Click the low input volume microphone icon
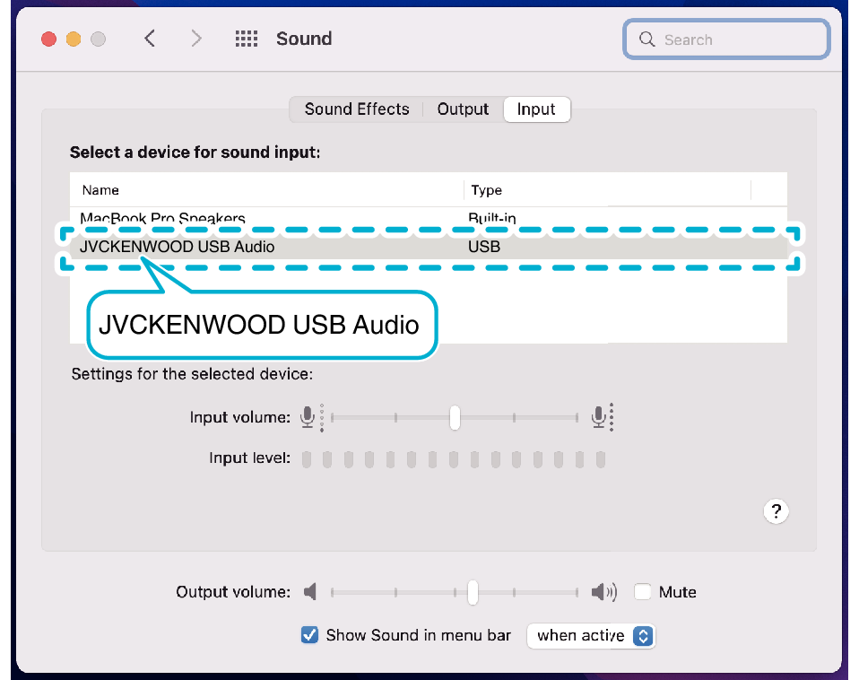Viewport: 859px width, 680px height. click(308, 417)
